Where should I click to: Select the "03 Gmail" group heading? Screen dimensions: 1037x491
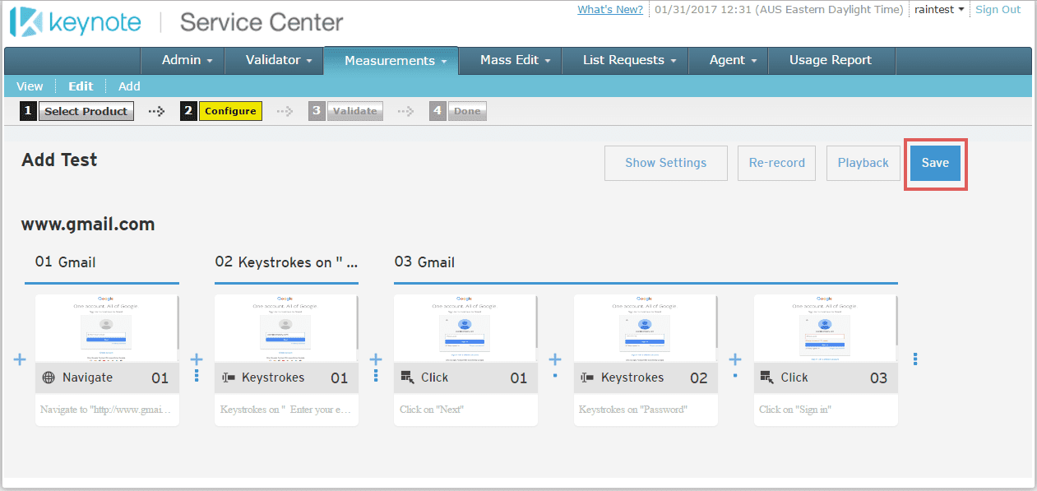click(424, 262)
